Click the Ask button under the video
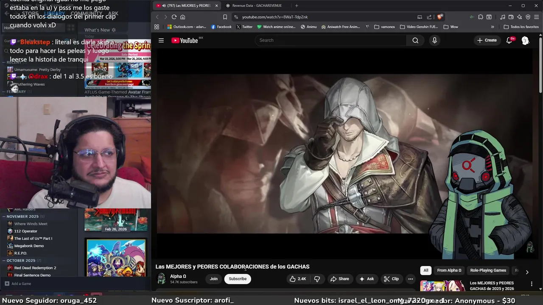 (x=367, y=279)
